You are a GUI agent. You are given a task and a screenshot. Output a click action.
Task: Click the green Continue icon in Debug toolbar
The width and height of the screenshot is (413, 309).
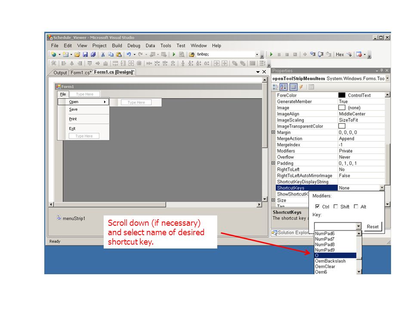coord(271,55)
